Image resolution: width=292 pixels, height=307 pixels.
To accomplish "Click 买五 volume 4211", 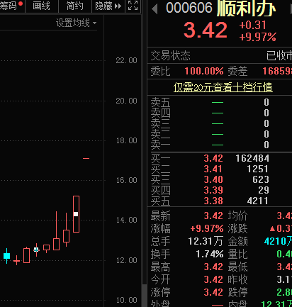I will coord(258,201).
